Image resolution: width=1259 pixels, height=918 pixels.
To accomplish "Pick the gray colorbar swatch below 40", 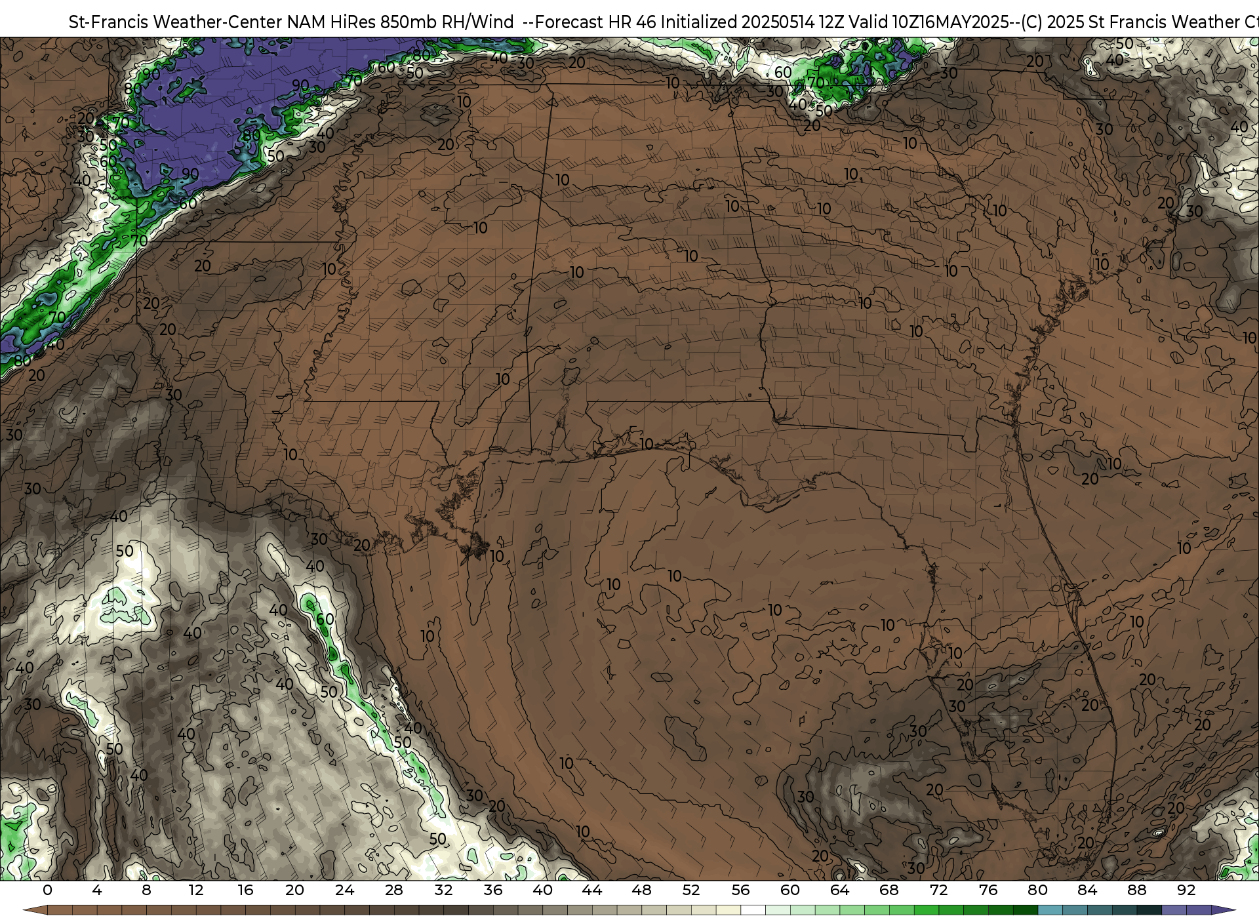I will pos(555,910).
